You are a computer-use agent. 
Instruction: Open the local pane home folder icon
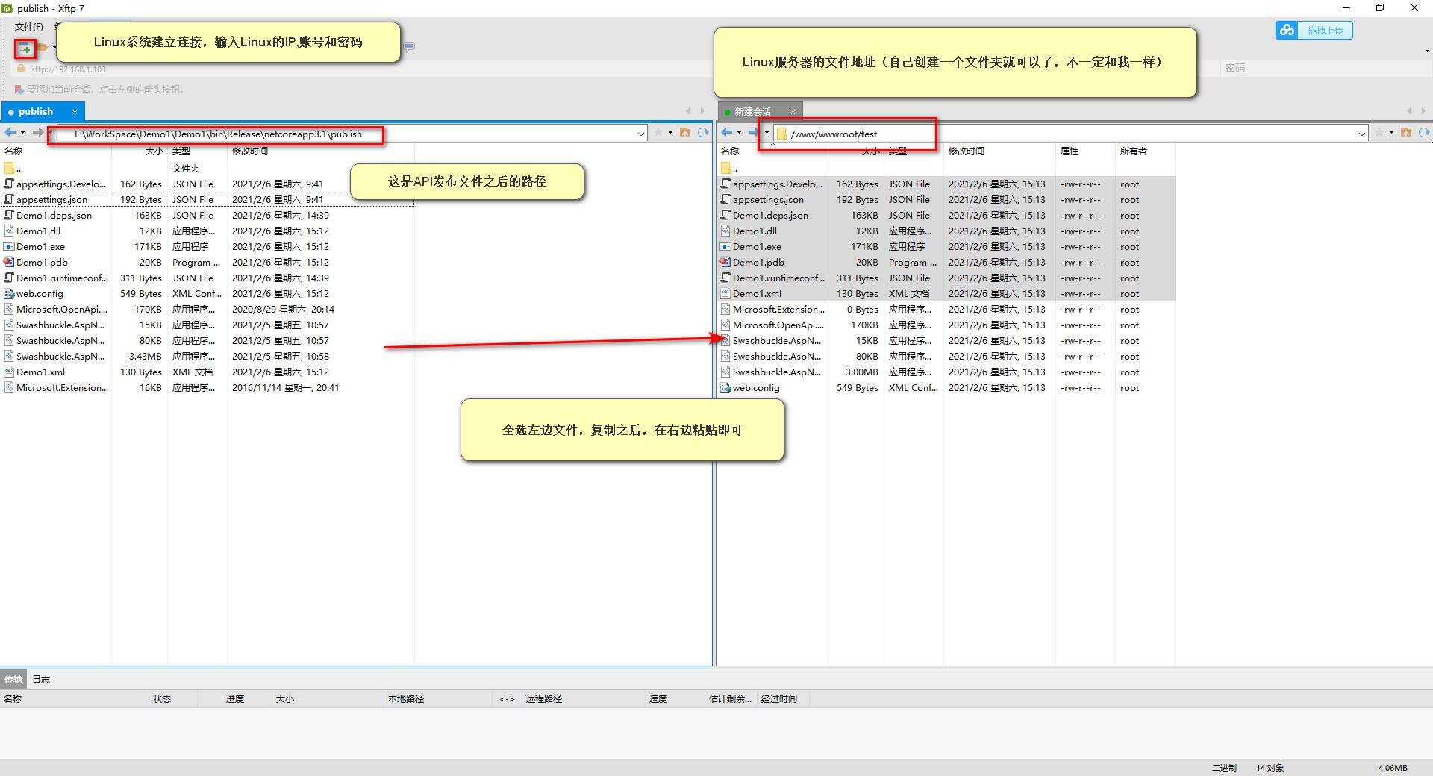(684, 133)
